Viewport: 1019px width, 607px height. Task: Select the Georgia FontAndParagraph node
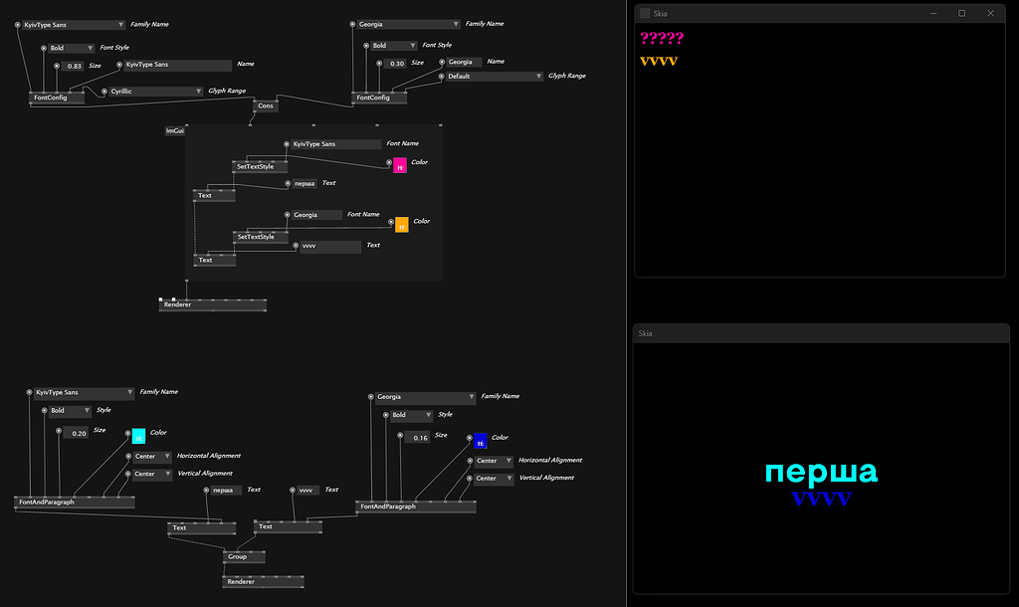click(x=416, y=505)
